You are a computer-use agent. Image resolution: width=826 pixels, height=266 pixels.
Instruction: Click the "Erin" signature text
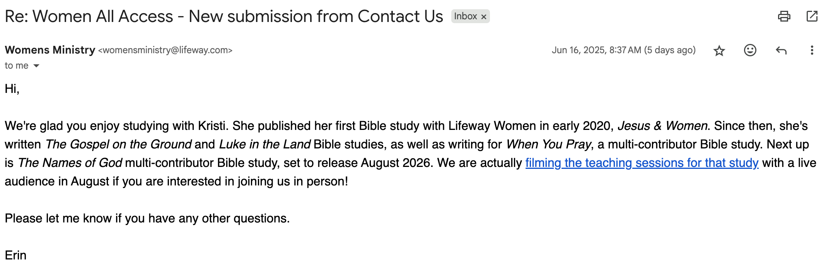point(15,255)
